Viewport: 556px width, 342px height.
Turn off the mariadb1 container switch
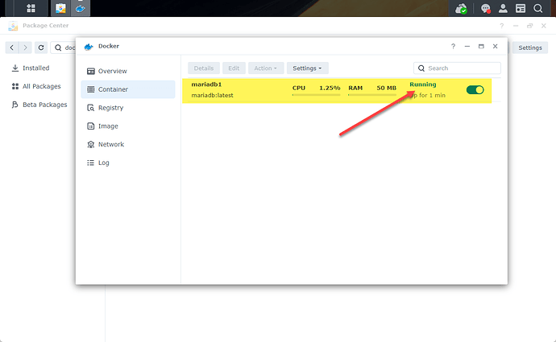click(475, 90)
